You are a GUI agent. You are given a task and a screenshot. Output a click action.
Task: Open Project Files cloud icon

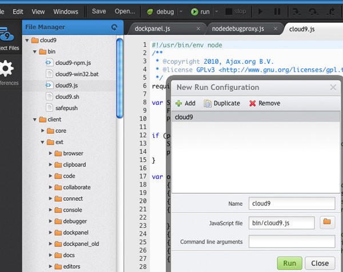pyautogui.click(x=7, y=34)
